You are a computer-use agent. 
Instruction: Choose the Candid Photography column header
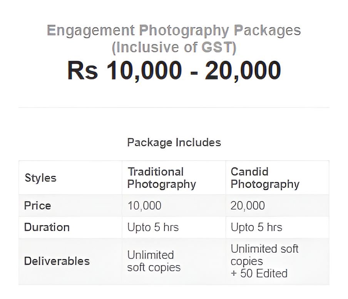click(x=265, y=178)
